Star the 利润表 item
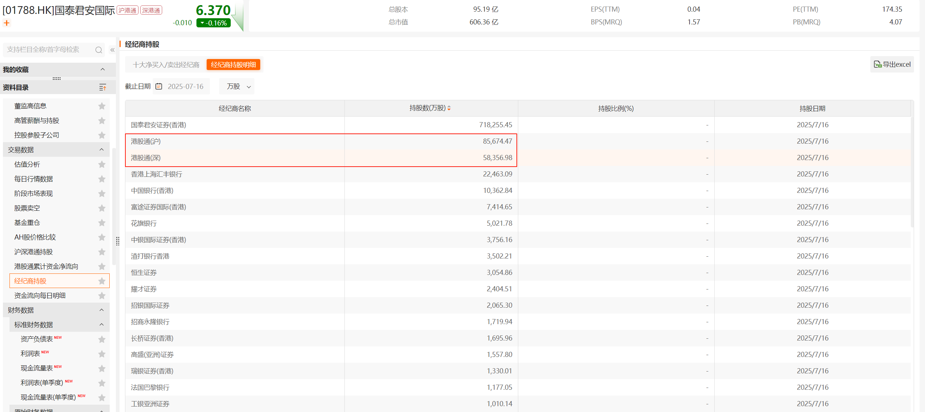 (102, 354)
